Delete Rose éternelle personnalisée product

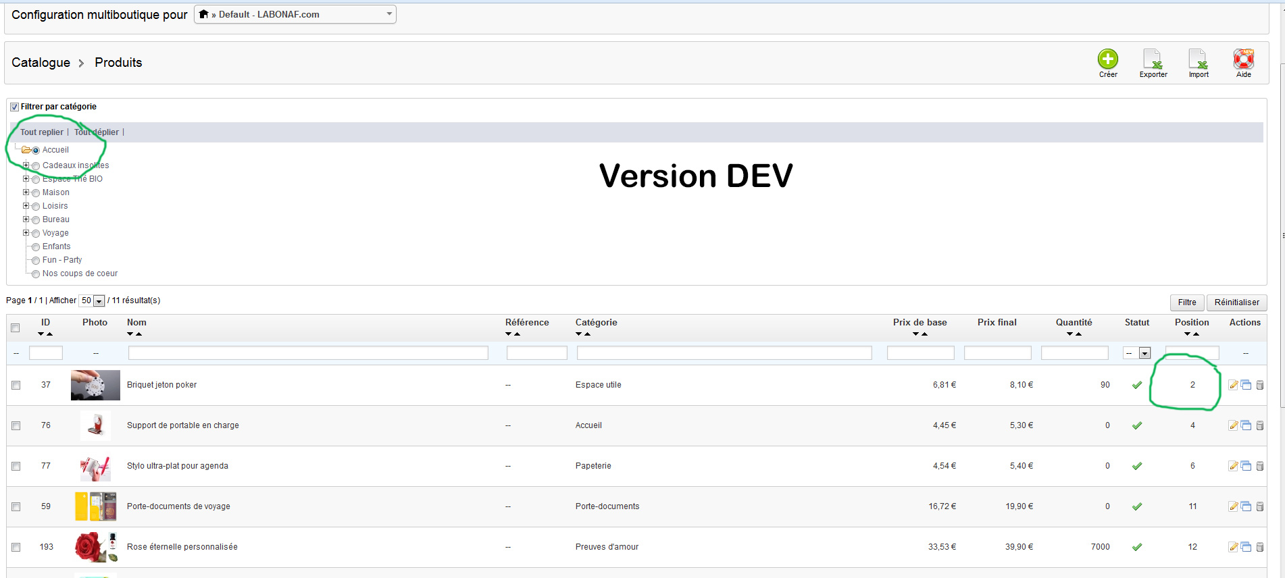1260,547
